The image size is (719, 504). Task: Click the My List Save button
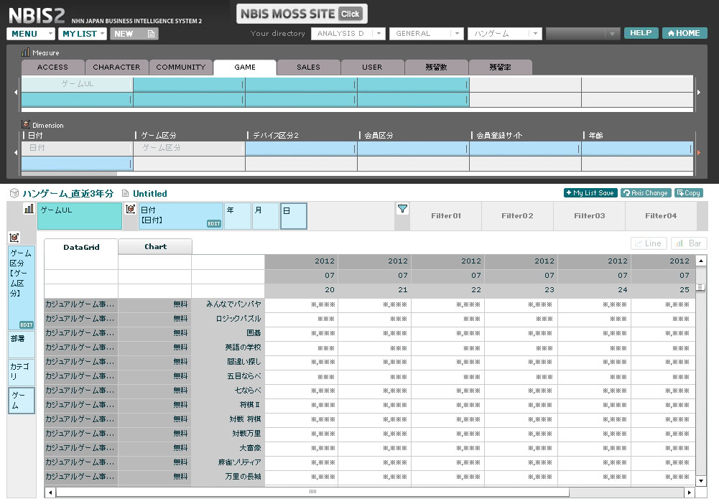coord(590,193)
